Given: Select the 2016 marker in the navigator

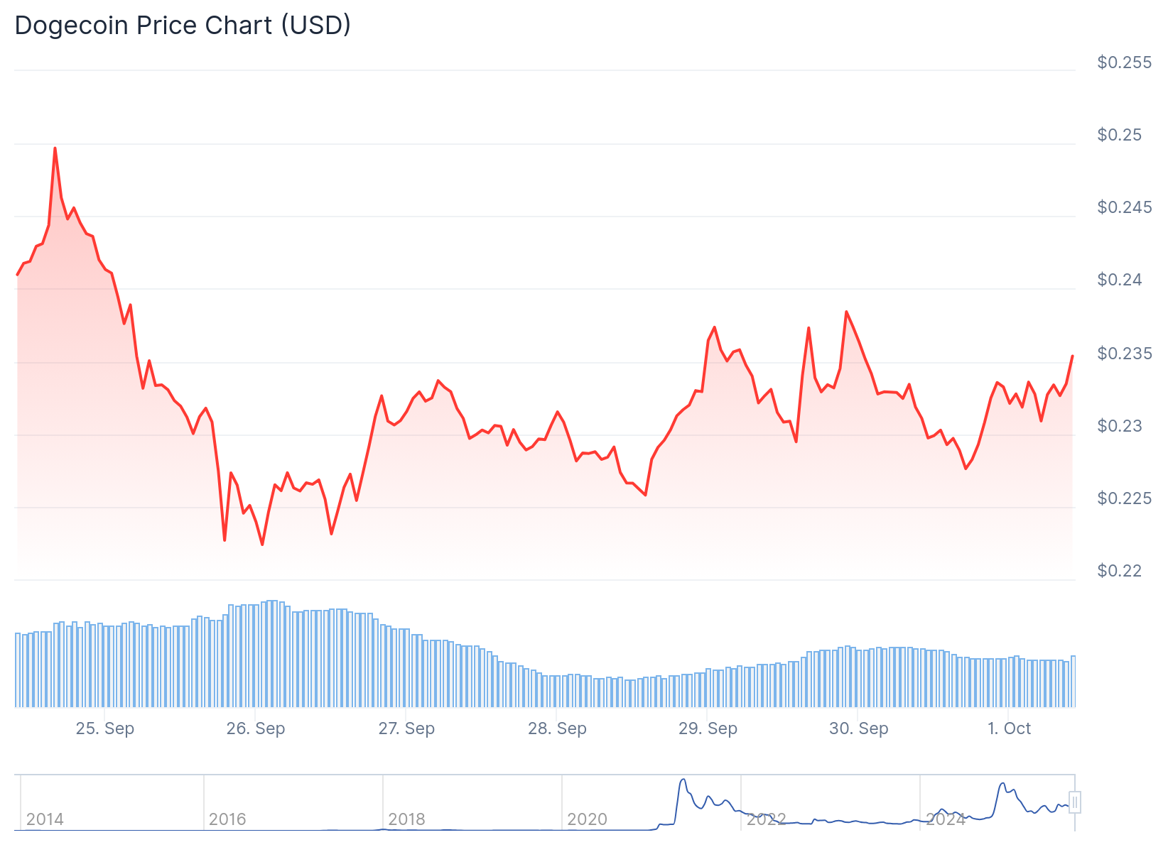Looking at the screenshot, I should pyautogui.click(x=227, y=819).
